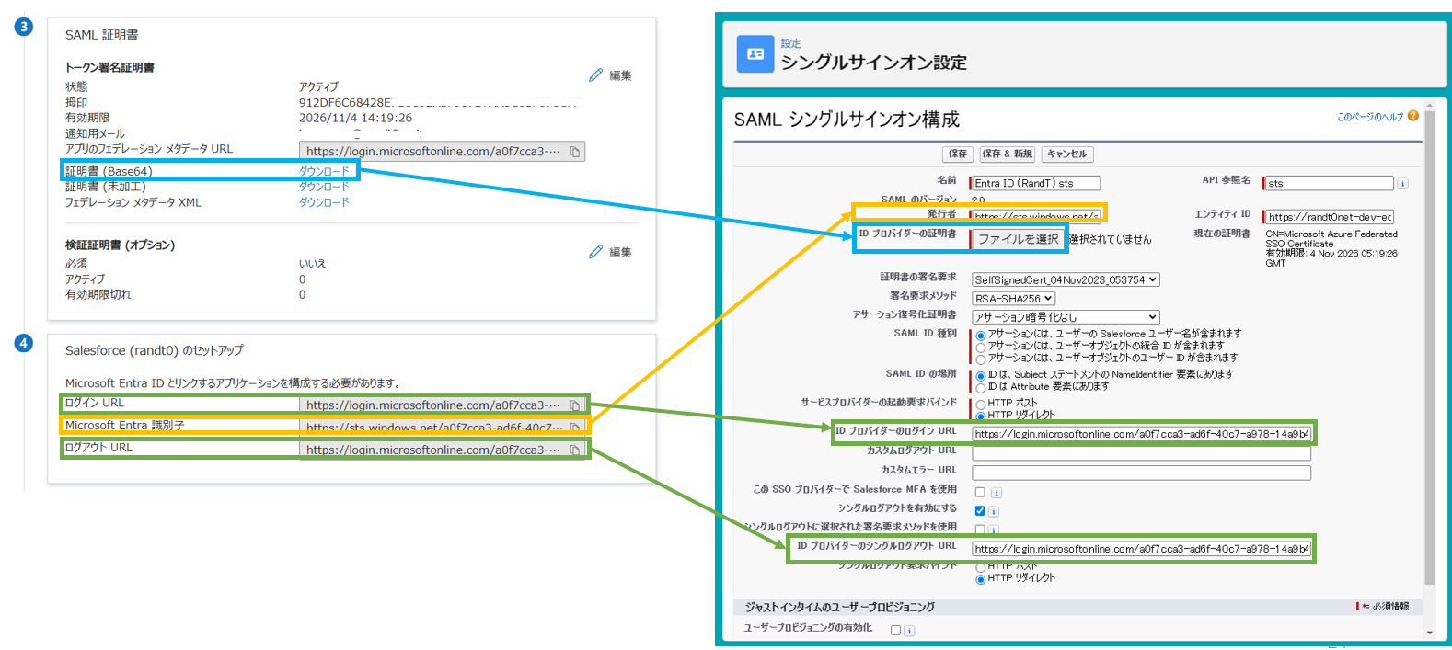1452x650 pixels.
Task: Click the empty カスタムログアウト URL field
Action: pyautogui.click(x=1141, y=453)
